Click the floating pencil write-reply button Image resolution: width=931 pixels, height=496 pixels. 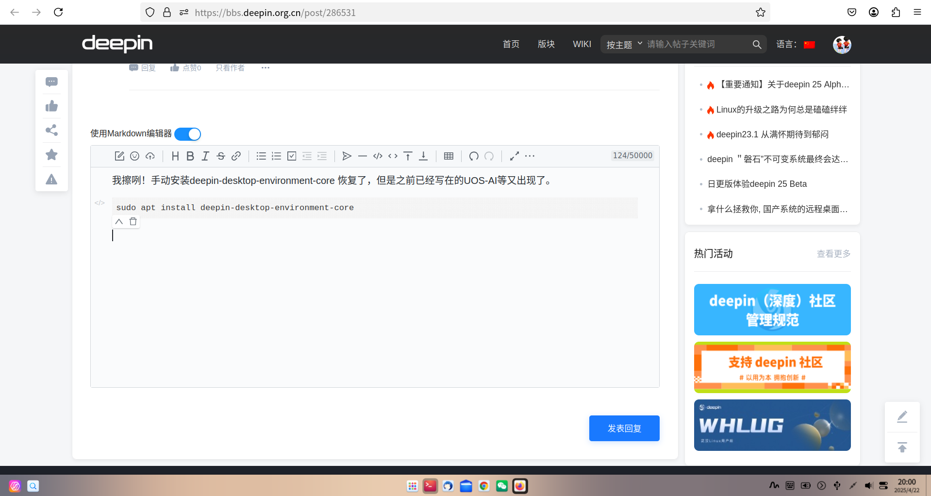pyautogui.click(x=902, y=417)
